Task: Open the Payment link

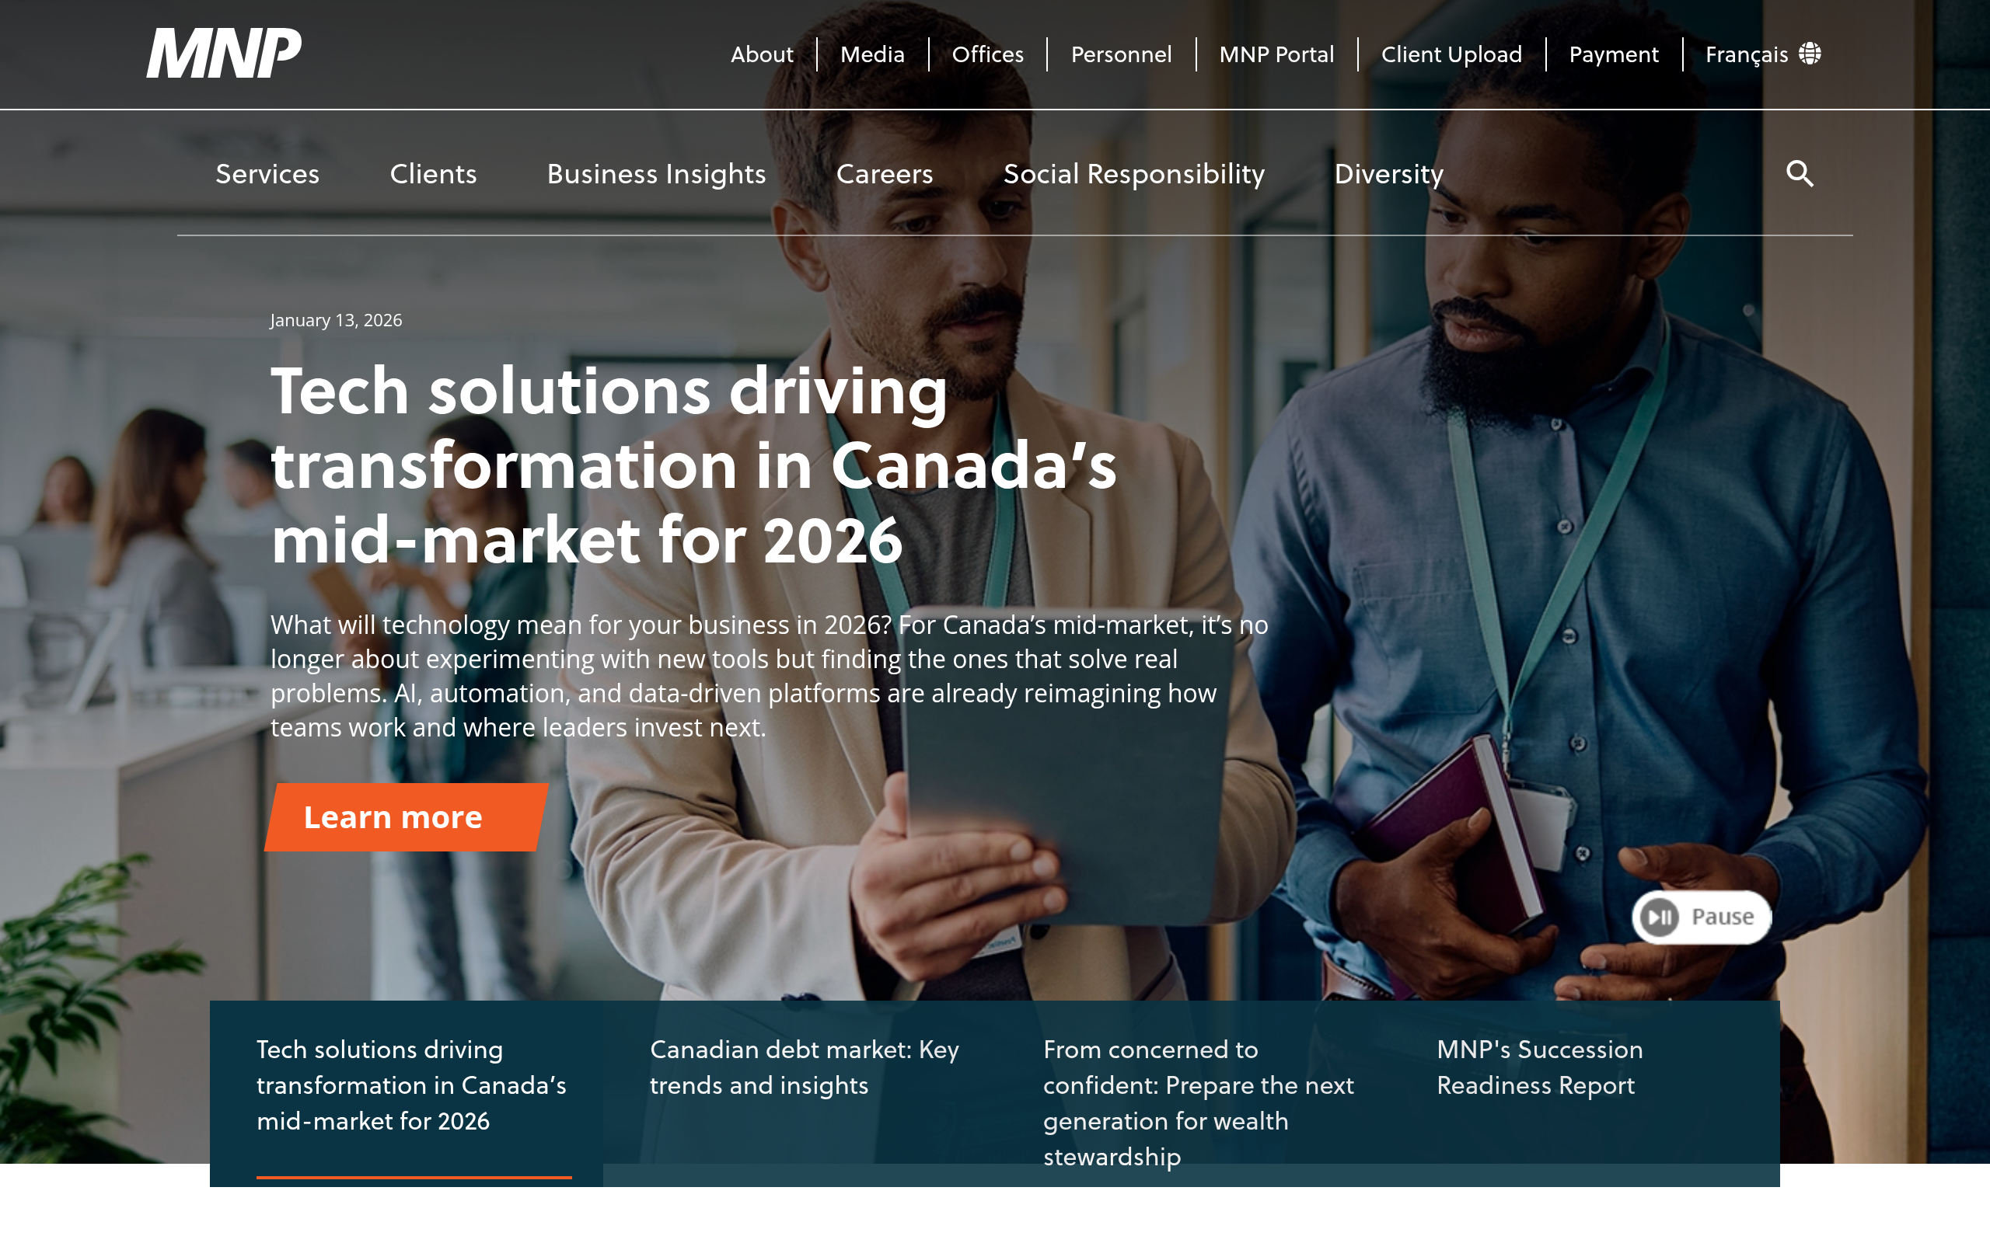Action: coord(1614,54)
